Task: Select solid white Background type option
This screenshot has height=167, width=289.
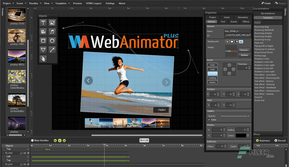Action: click(x=232, y=42)
